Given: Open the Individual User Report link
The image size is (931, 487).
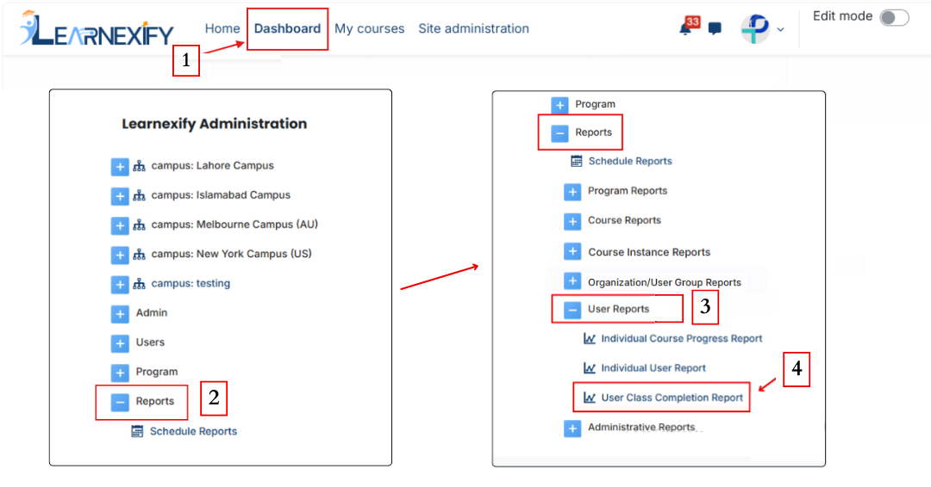Looking at the screenshot, I should [x=653, y=368].
